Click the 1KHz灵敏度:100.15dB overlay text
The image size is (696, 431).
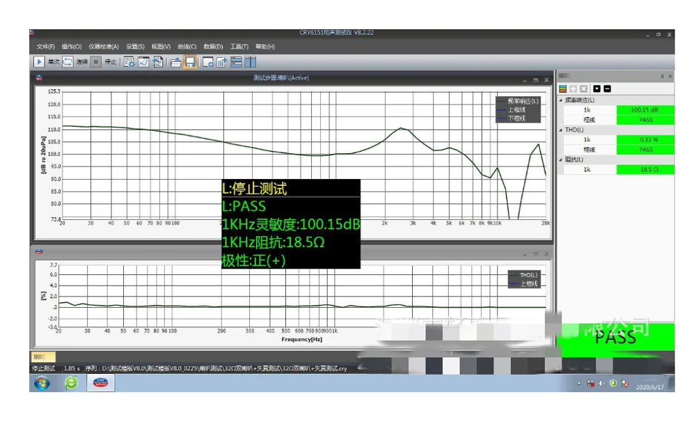tap(291, 224)
